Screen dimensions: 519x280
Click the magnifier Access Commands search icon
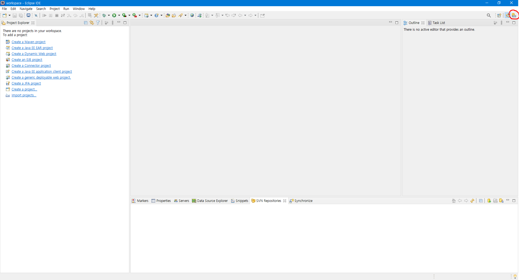click(489, 15)
